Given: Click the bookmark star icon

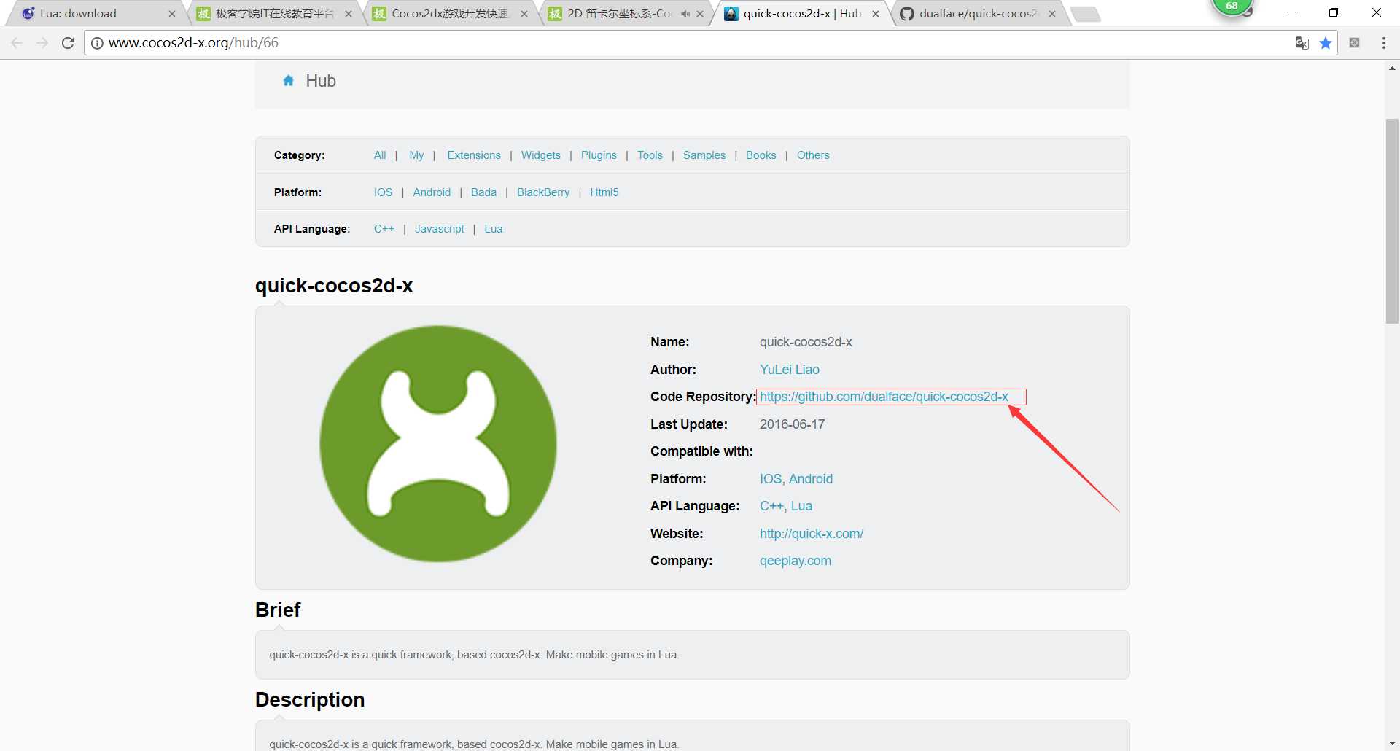Looking at the screenshot, I should pos(1326,43).
